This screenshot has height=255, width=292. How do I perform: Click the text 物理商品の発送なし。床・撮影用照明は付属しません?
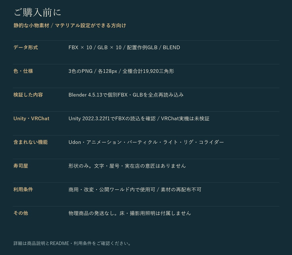coord(130,213)
